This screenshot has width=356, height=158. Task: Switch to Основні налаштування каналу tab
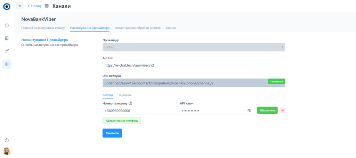tap(43, 28)
